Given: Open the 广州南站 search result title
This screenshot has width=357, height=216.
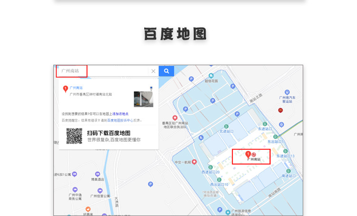Looking at the screenshot, I should pos(76,88).
